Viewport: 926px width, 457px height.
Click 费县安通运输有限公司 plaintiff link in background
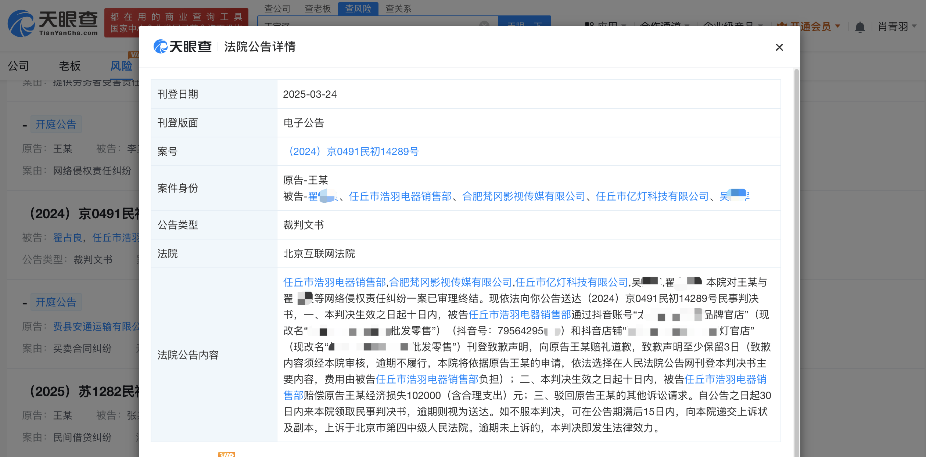coord(96,326)
